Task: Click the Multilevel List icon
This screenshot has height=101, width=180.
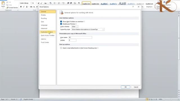Action: click(63, 3)
